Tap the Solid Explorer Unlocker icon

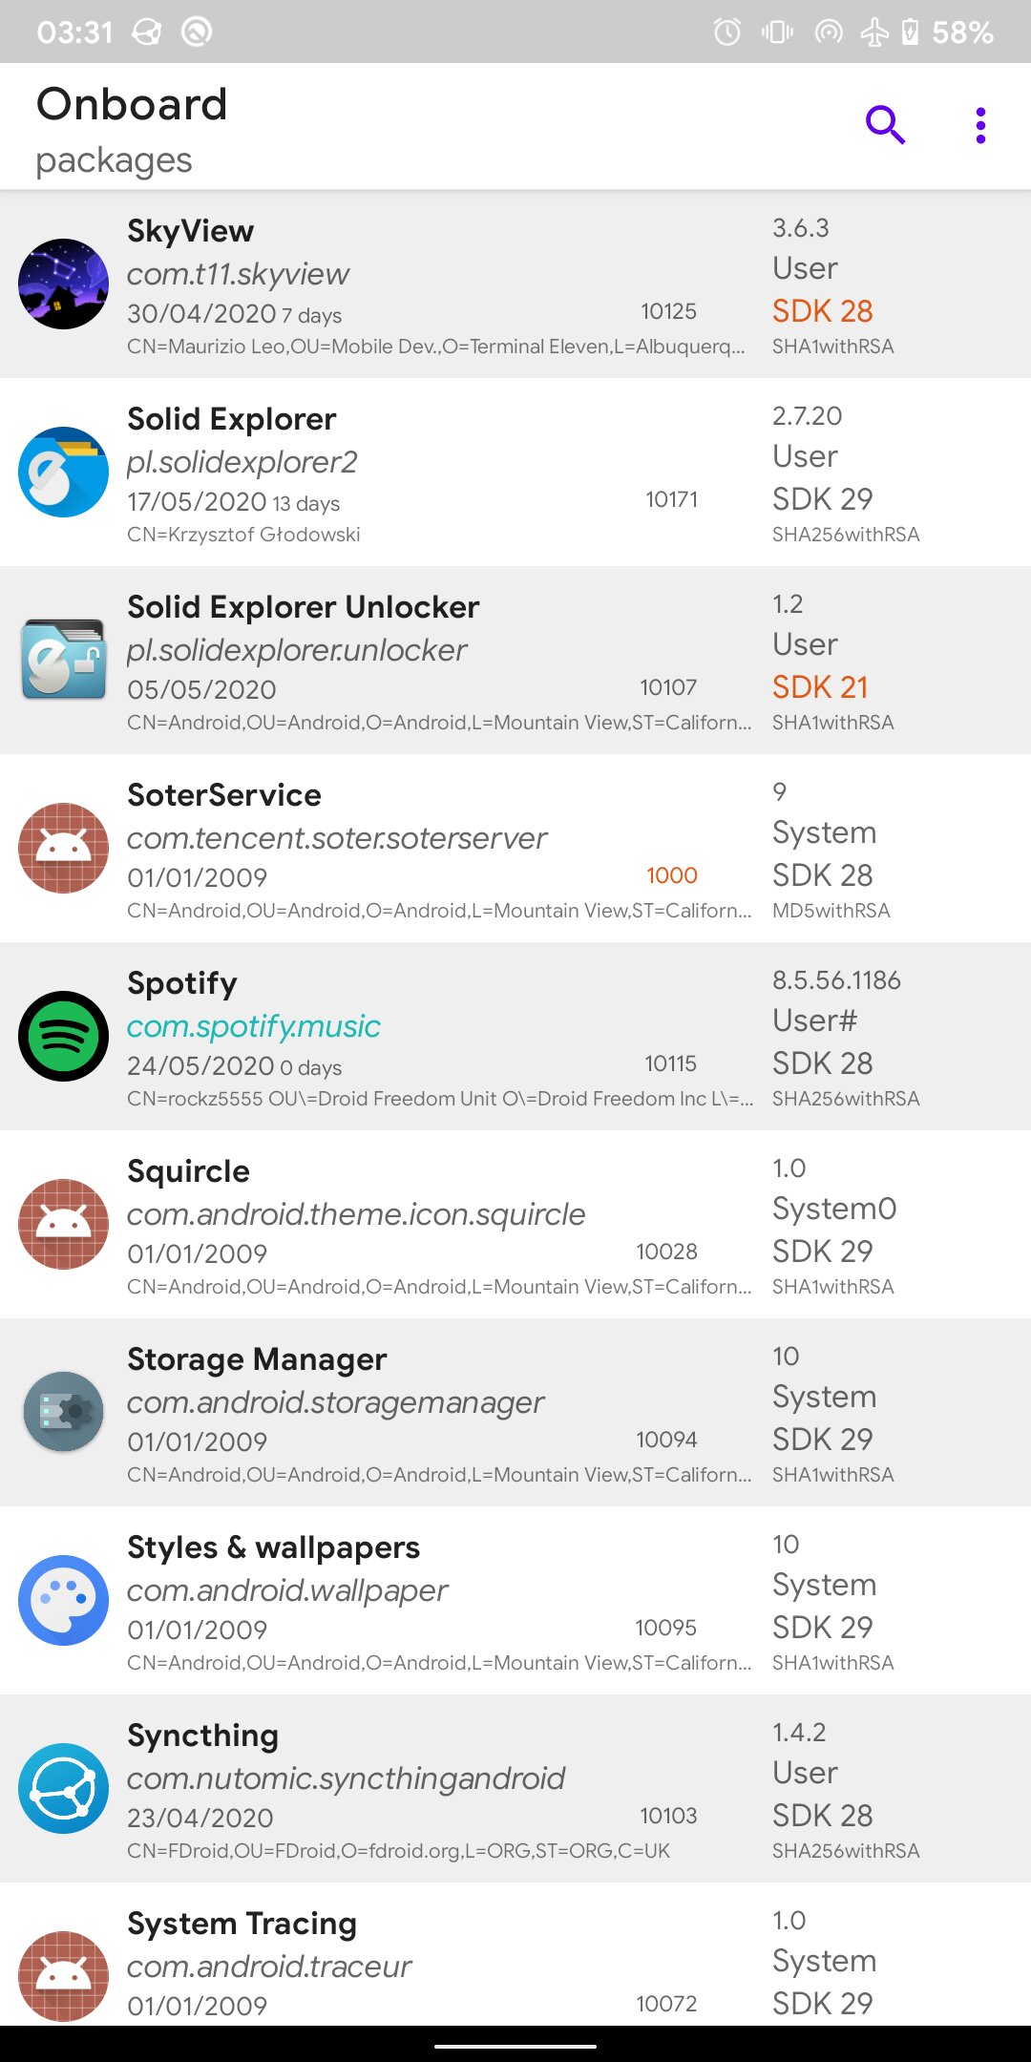[x=64, y=660]
